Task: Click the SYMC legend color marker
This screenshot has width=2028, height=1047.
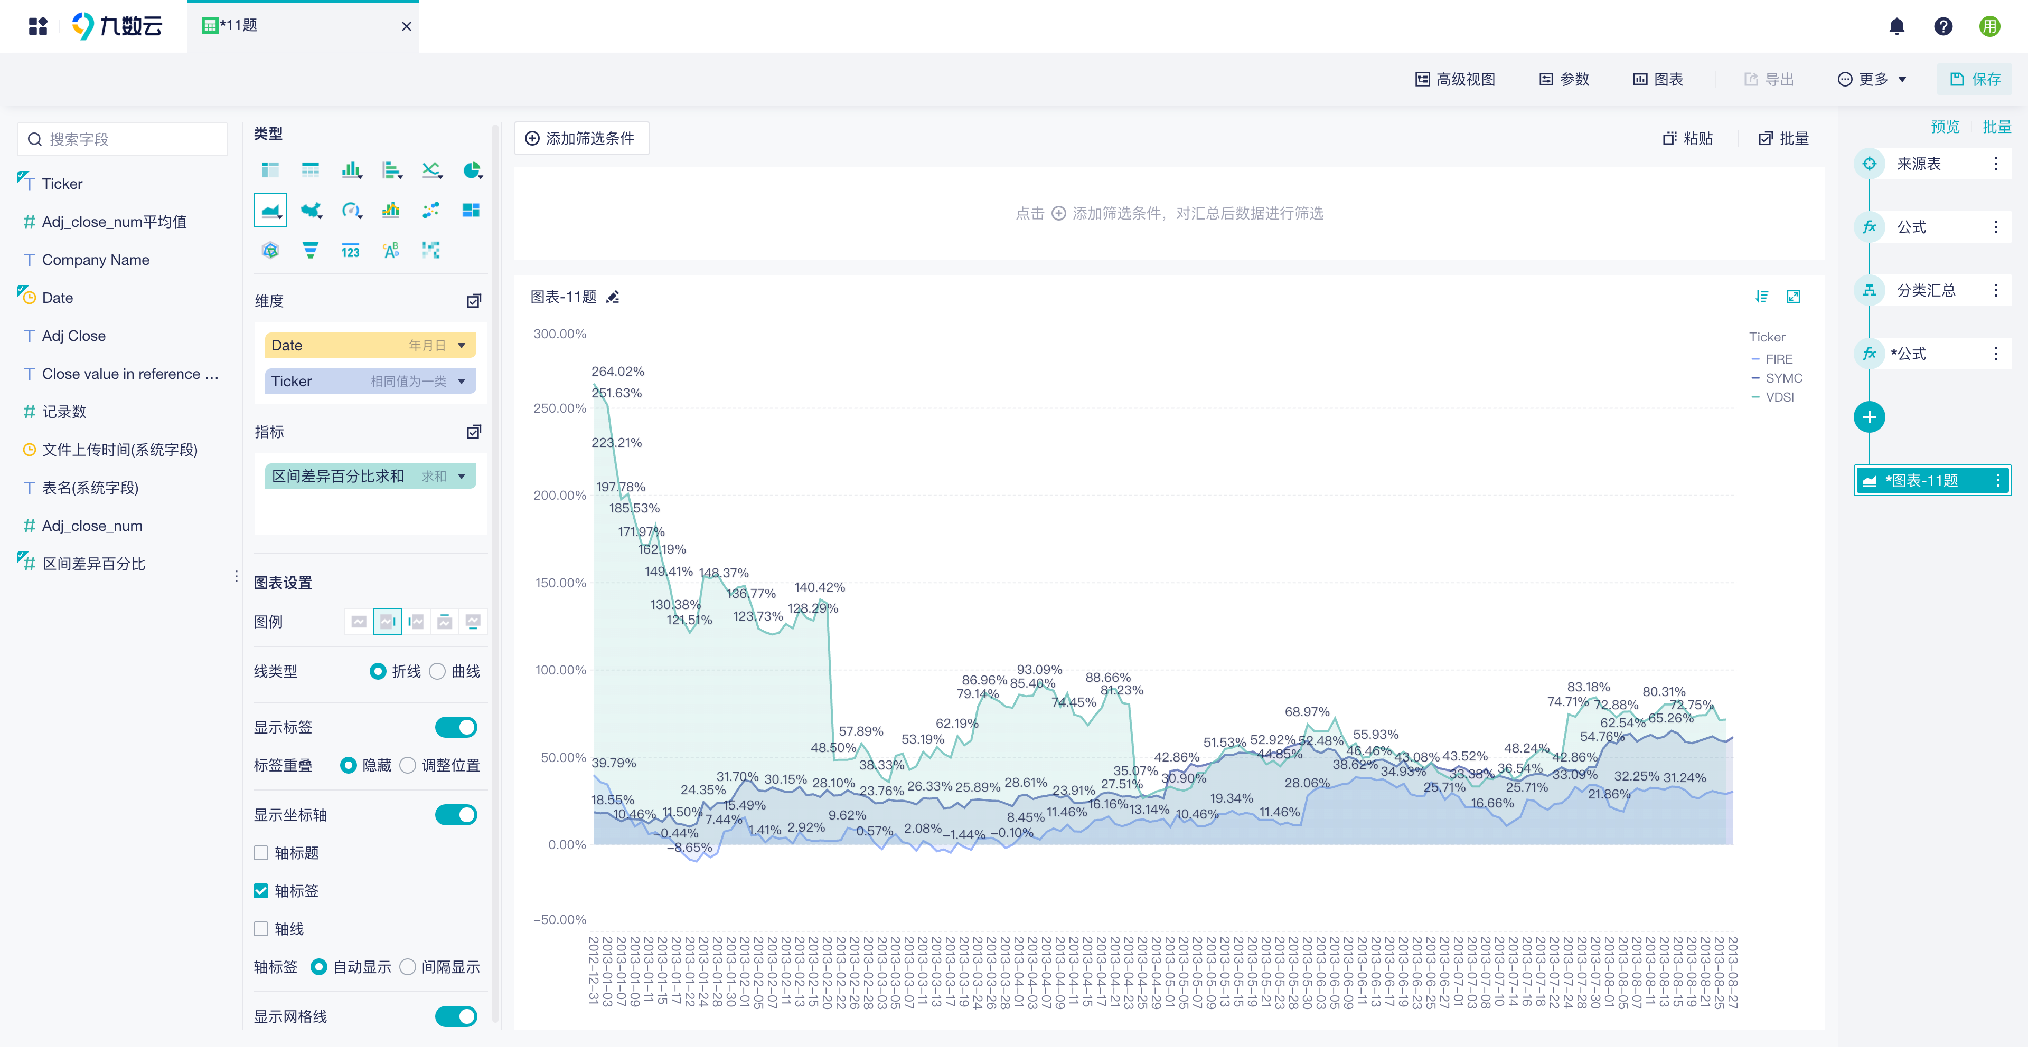Action: pos(1755,378)
